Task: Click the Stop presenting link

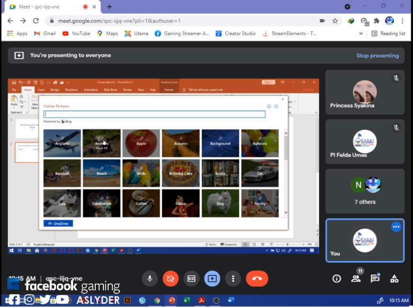Action: coord(377,55)
